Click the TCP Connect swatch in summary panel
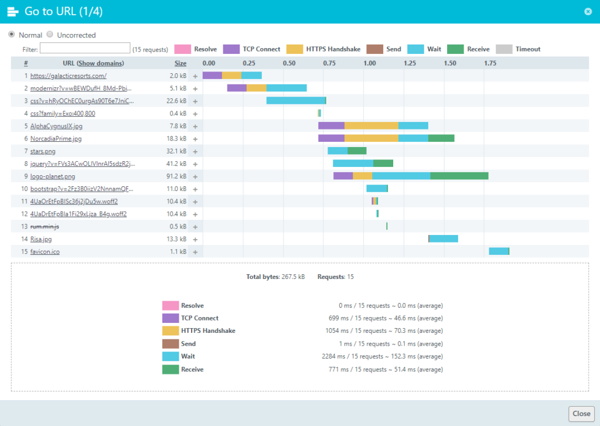This screenshot has height=426, width=600. (171, 318)
